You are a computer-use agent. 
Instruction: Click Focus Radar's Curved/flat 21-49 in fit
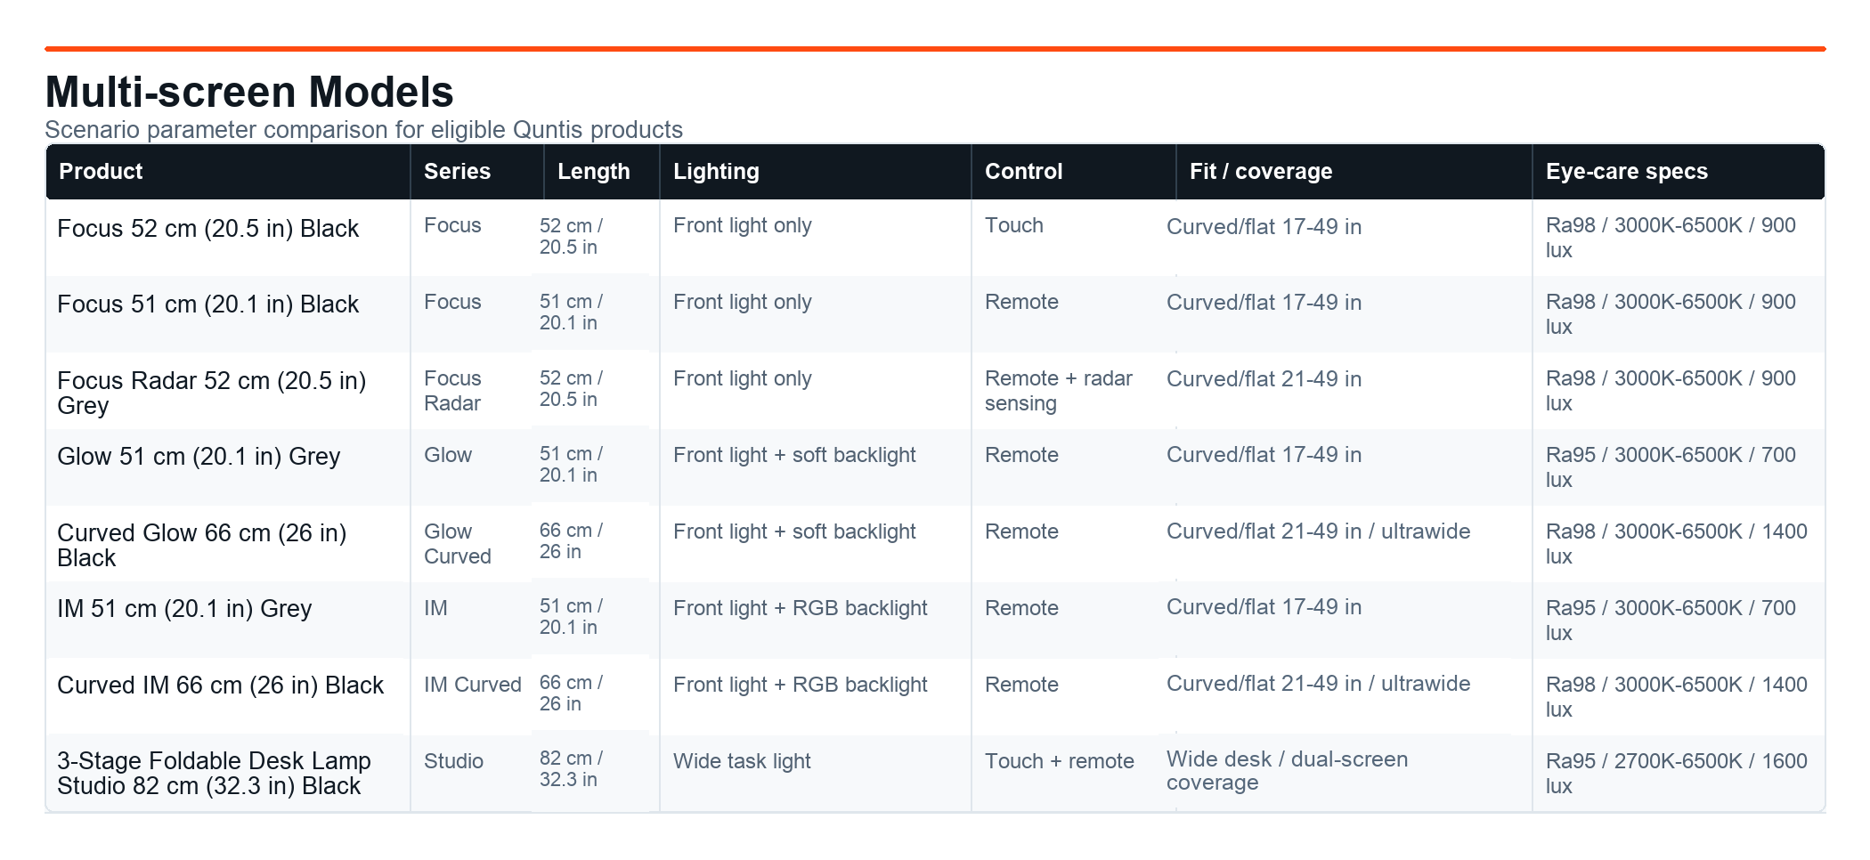(1264, 379)
